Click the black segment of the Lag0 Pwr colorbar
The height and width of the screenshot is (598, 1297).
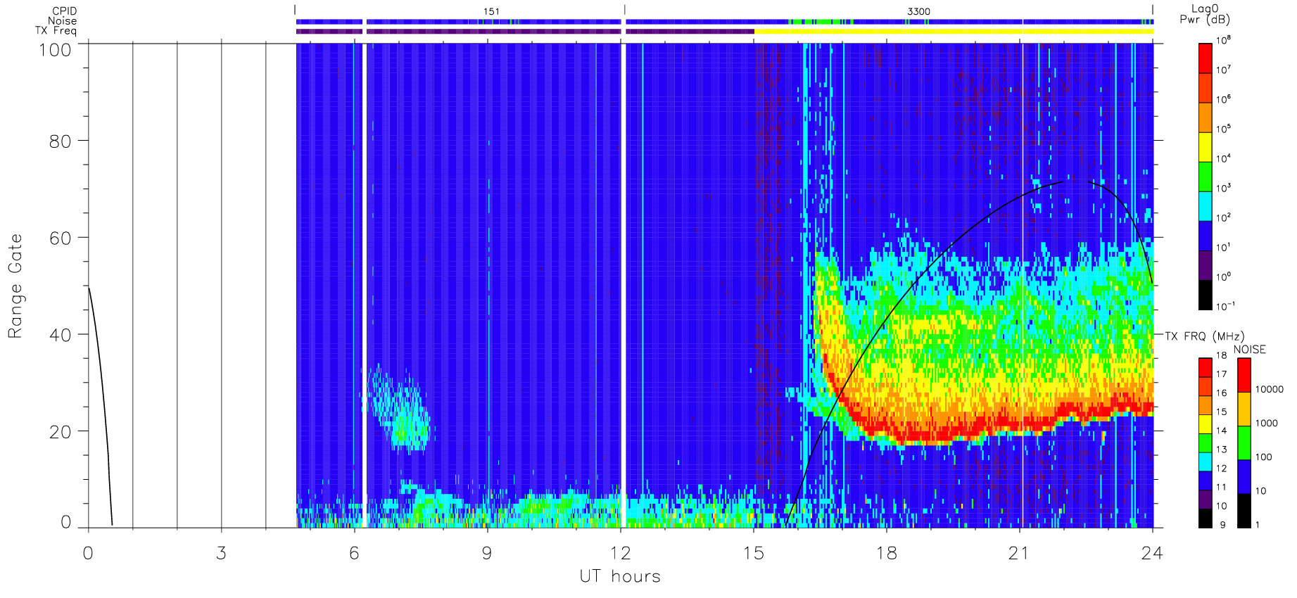1205,295
